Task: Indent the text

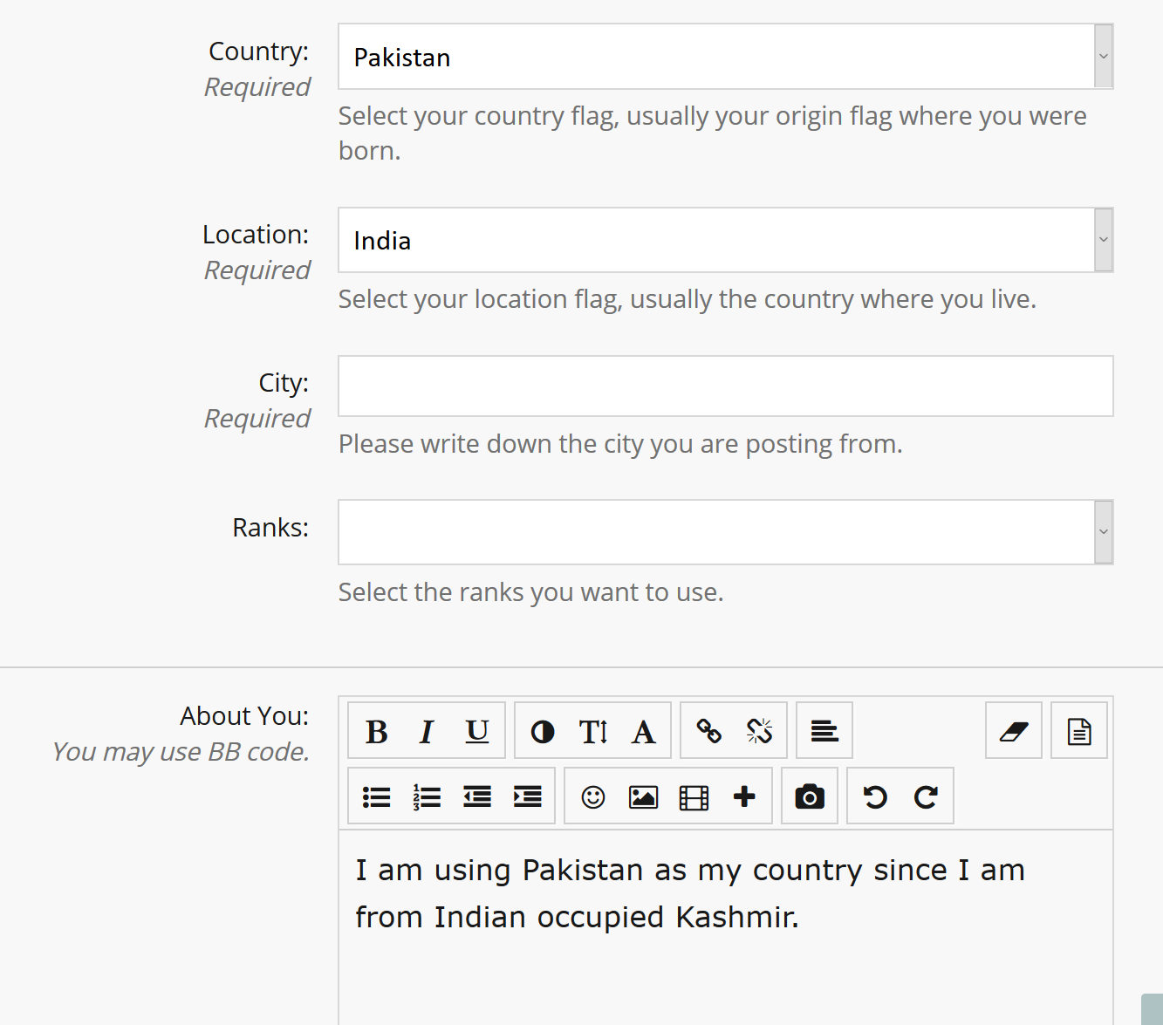Action: 528,796
